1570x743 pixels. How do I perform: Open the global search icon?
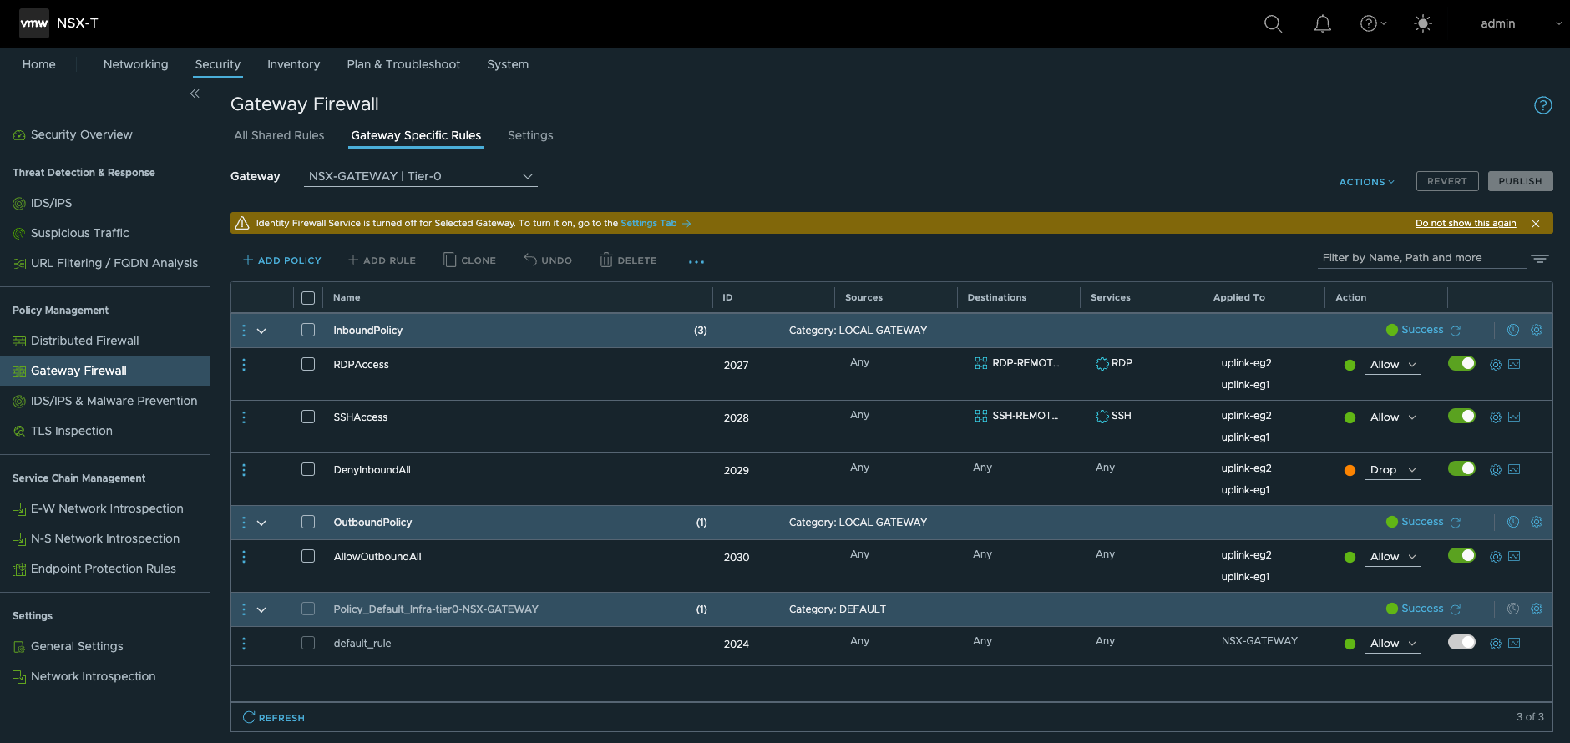1273,24
